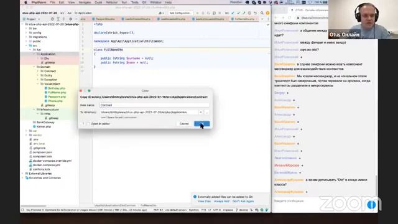The height and width of the screenshot is (224, 398).
Task: Expand all in Project panel
Action: pyautogui.click(x=58, y=19)
